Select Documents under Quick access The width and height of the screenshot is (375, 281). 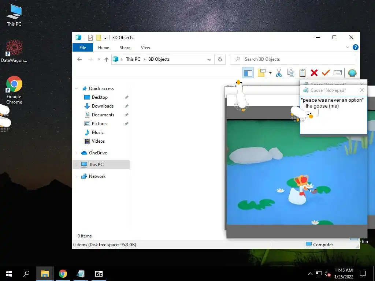pyautogui.click(x=103, y=115)
